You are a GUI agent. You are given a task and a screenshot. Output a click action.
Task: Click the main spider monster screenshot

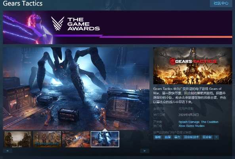76,89
